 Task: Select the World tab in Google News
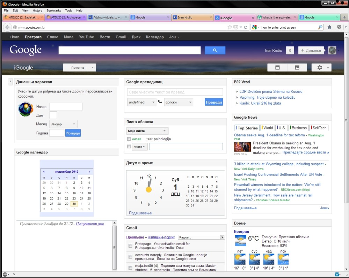(267, 128)
